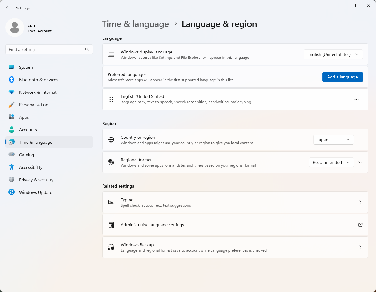Viewport: 376px width, 292px height.
Task: Open the Typing settings chevron
Action: [360, 202]
